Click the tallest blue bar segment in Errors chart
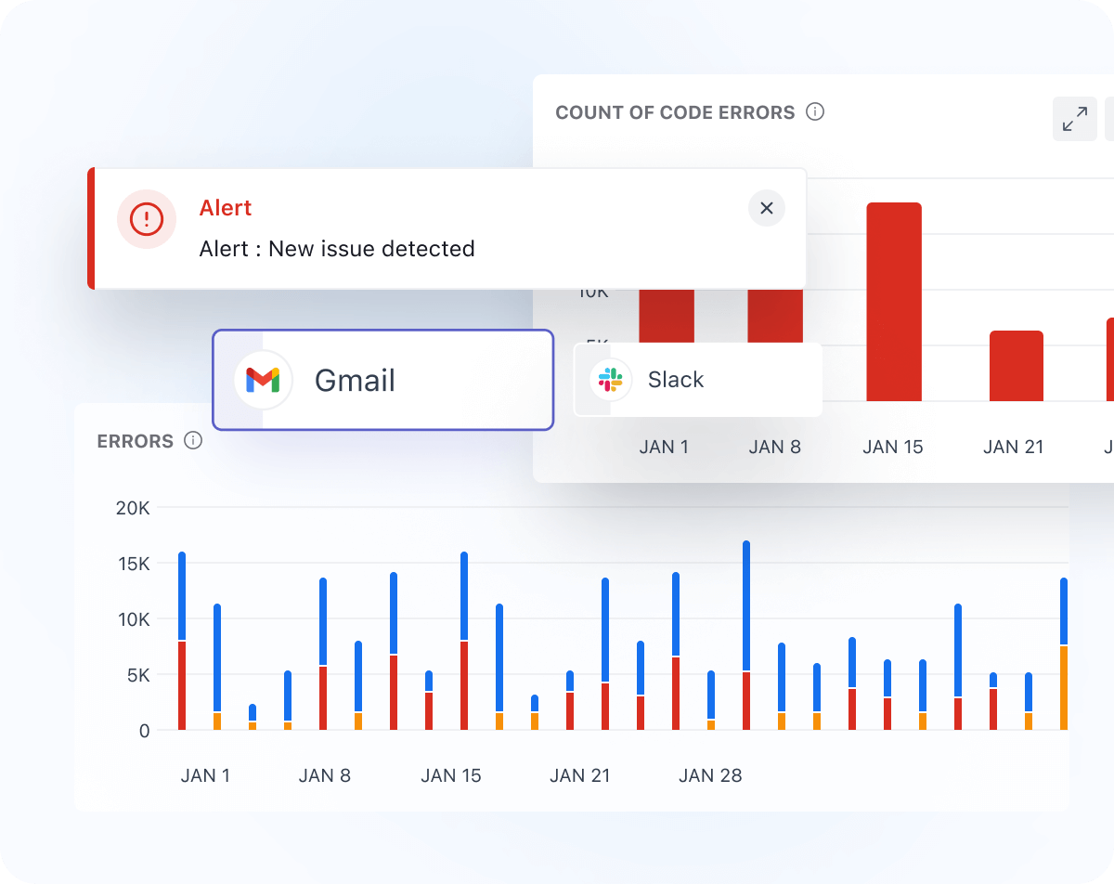 coord(746,605)
